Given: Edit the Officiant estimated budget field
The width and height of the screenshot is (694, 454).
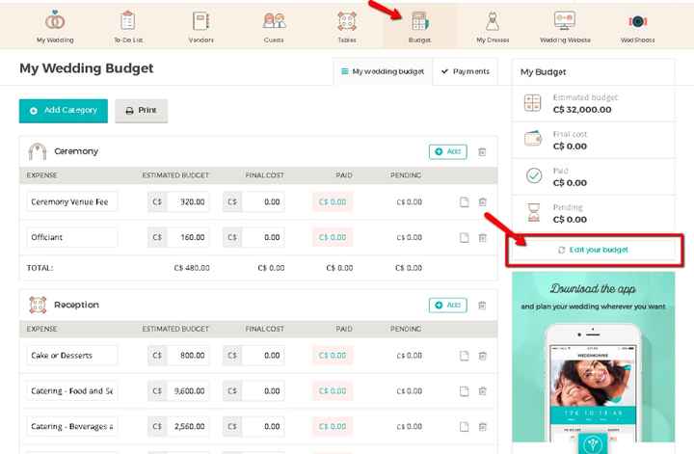Looking at the screenshot, I should (x=188, y=238).
